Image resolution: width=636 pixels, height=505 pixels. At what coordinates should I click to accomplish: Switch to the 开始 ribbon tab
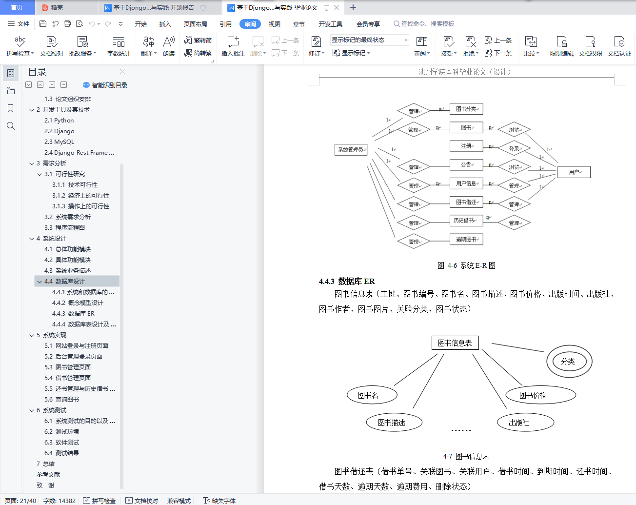(141, 24)
